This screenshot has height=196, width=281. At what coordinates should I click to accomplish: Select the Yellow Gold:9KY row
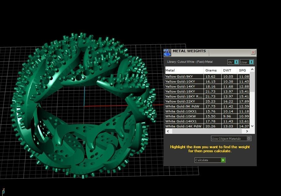click(207, 76)
